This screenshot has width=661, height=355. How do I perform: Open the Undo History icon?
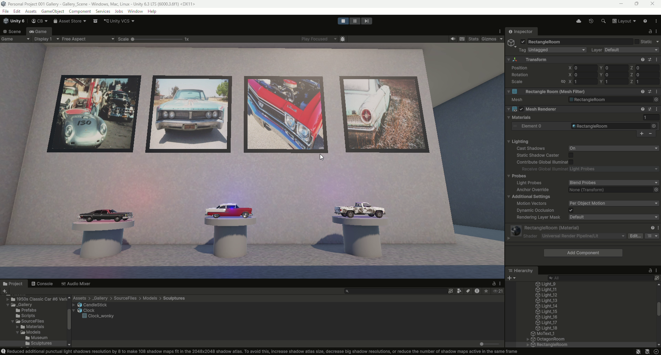pyautogui.click(x=591, y=21)
